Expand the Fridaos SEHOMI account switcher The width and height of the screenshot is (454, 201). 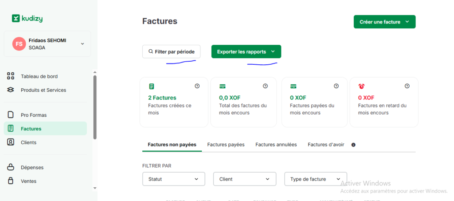coord(82,43)
